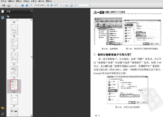The width and height of the screenshot is (163, 117).
Task: Go to next page with down arrow
Action: pyautogui.click(x=27, y=5)
